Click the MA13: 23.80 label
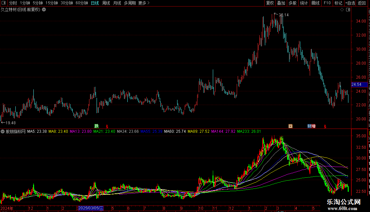This screenshot has height=212, width=370. pos(81,132)
